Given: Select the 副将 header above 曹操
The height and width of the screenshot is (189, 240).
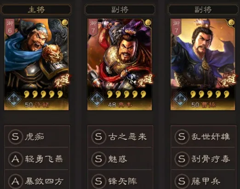Looking at the screenshot, I should (x=203, y=10).
